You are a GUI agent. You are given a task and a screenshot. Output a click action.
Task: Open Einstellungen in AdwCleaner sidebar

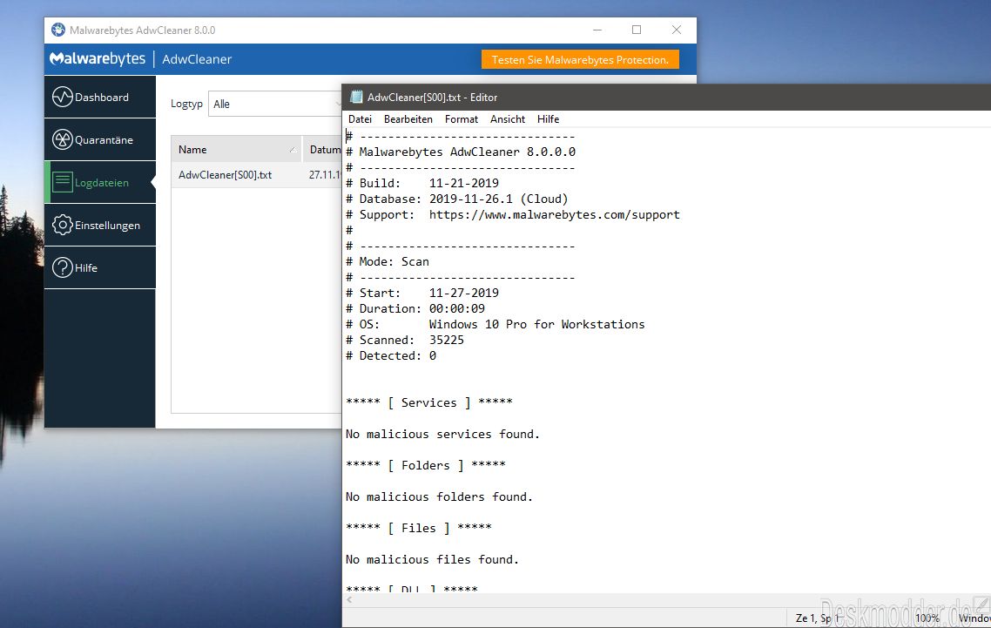point(100,225)
